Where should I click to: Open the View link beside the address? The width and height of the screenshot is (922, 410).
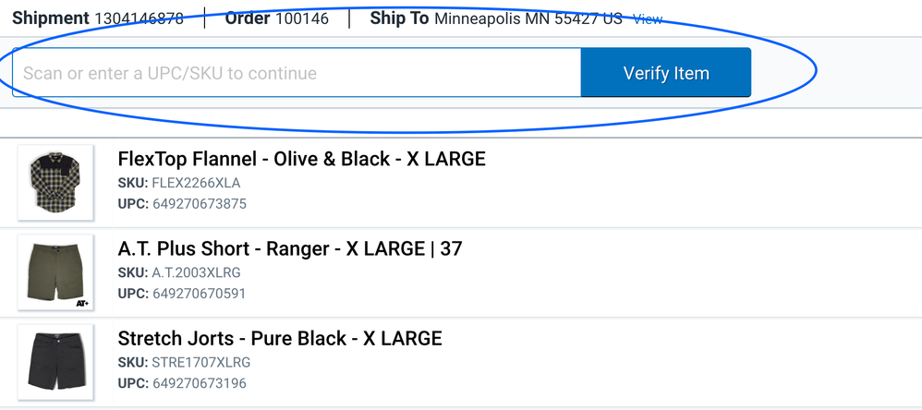click(647, 18)
